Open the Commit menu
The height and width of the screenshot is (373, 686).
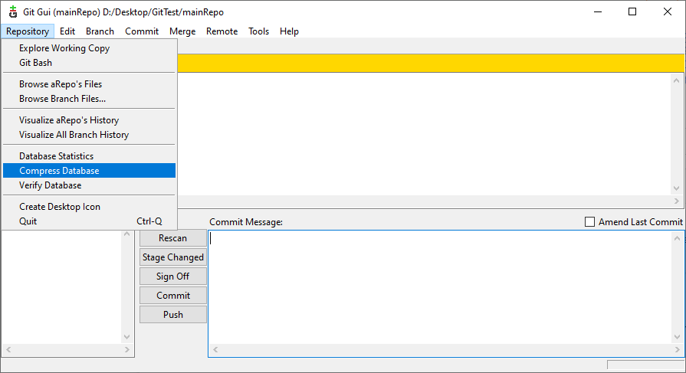pos(142,31)
